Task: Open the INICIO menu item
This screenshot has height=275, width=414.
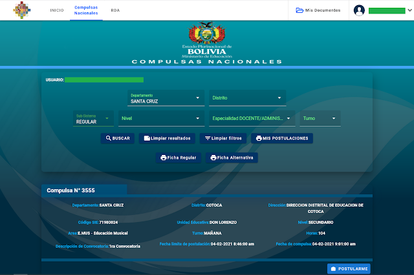Action: [x=57, y=10]
